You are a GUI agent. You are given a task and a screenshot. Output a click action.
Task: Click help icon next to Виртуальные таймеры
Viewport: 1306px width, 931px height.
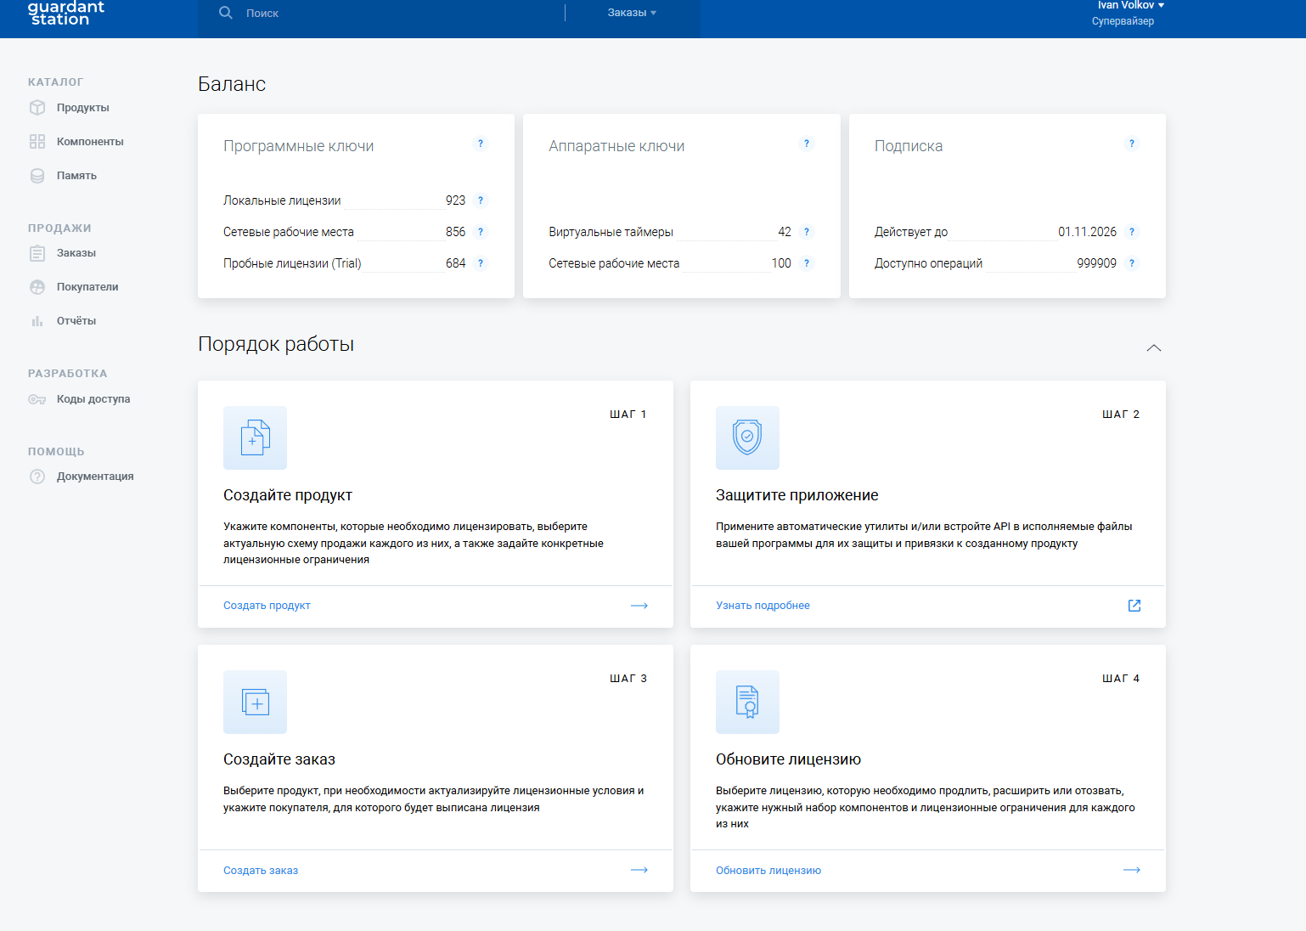[807, 232]
